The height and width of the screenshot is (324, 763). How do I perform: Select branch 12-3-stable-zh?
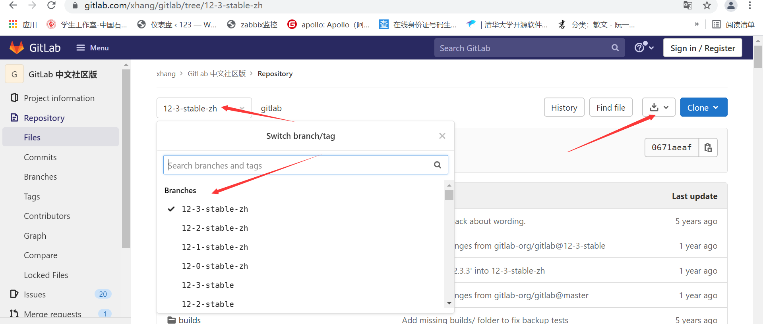click(215, 209)
